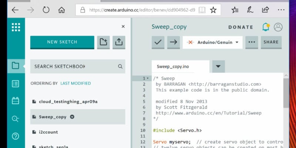Image resolution: width=296 pixels, height=148 pixels.
Task: Toggle Edge reading view icon
Action: [202, 10]
